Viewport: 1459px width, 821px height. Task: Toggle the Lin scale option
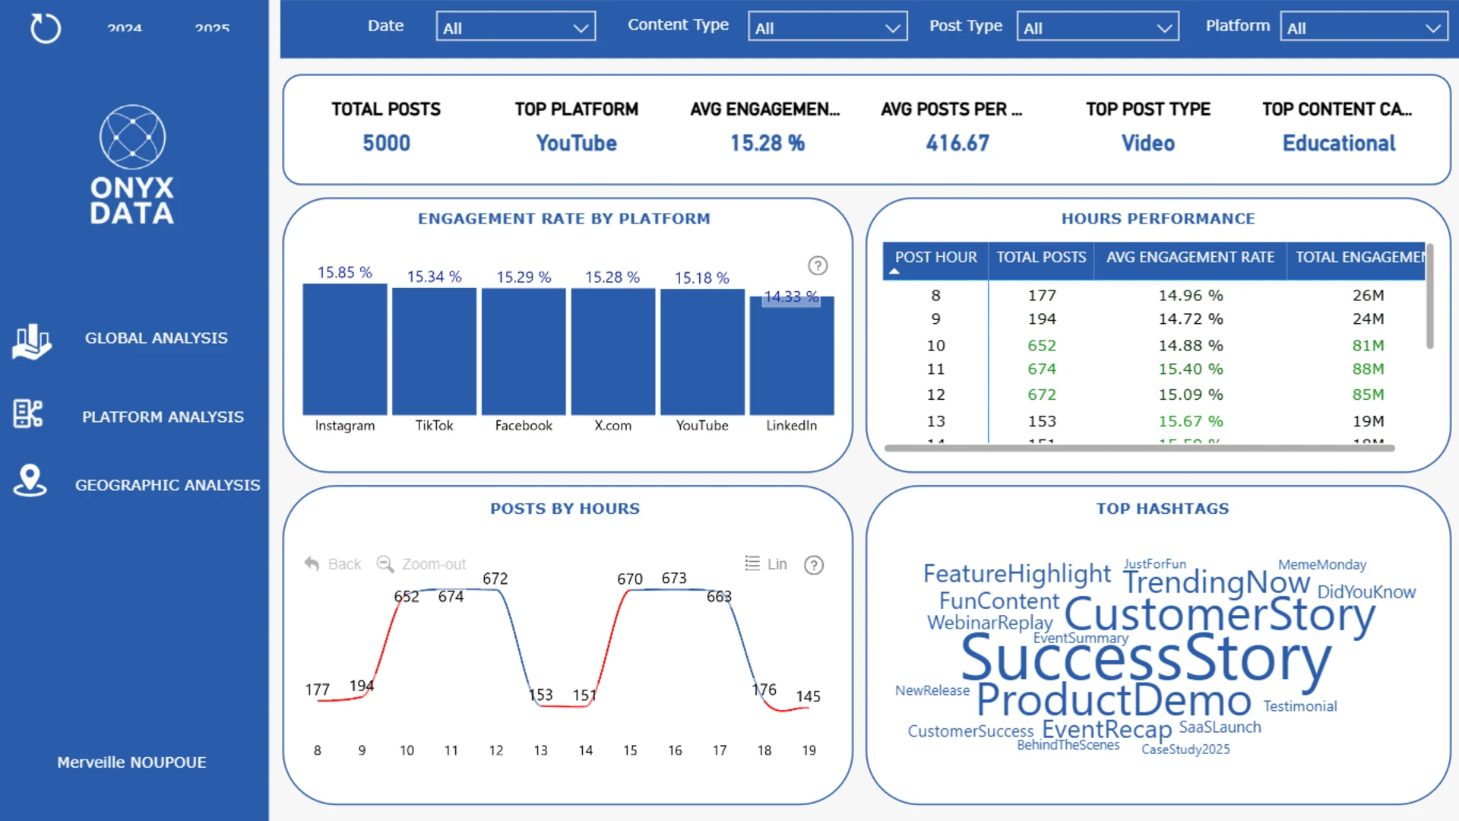766,564
